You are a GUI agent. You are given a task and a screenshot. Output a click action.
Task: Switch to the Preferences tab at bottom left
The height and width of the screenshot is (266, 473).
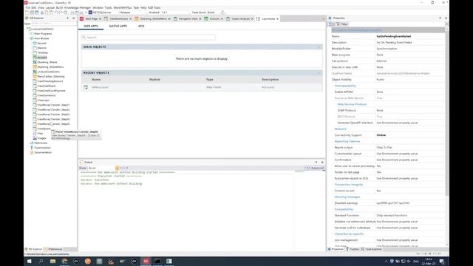pos(54,250)
